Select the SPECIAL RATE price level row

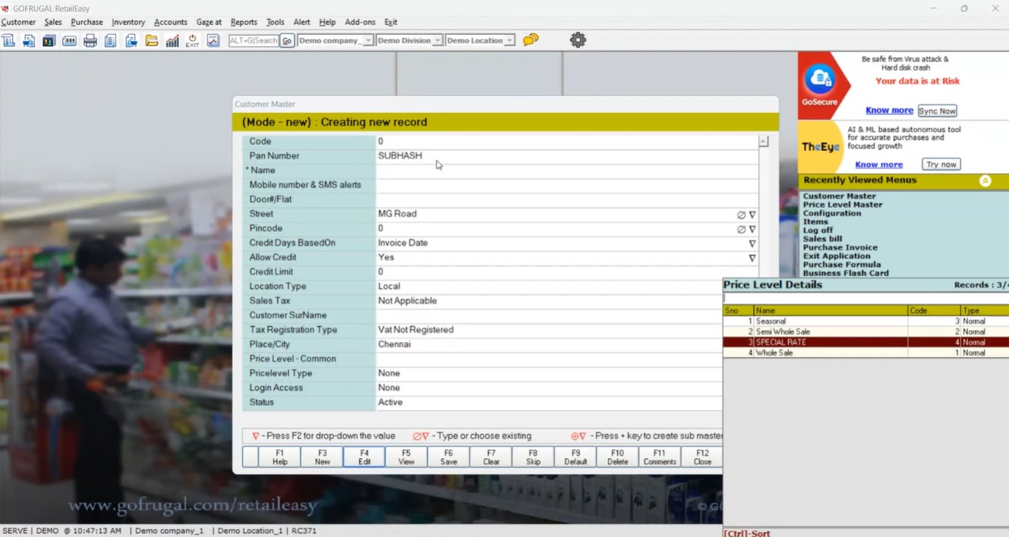830,342
